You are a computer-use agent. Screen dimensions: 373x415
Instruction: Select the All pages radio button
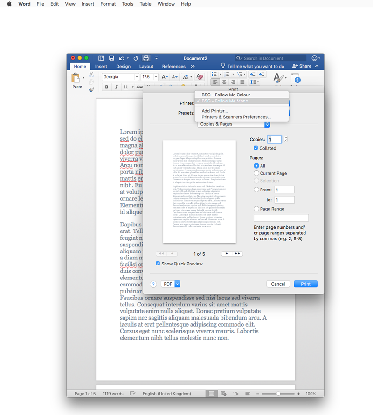(256, 166)
